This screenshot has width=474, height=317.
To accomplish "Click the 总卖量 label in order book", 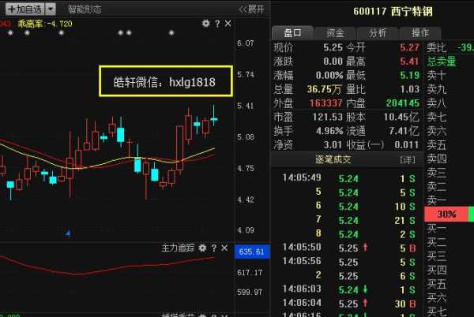I will tap(442, 59).
